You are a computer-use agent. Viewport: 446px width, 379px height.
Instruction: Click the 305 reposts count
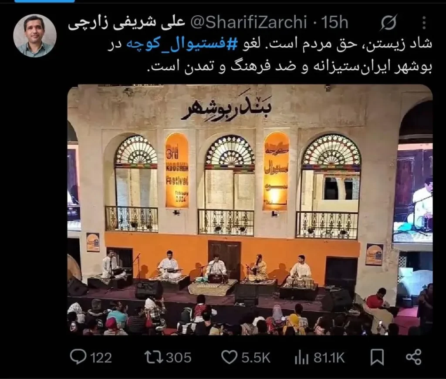point(179,358)
